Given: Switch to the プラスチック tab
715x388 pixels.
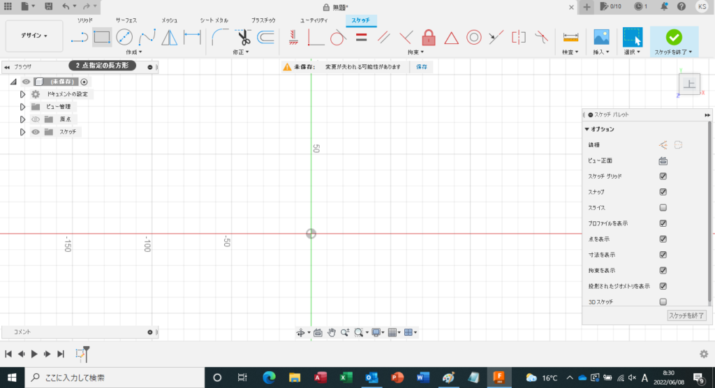Looking at the screenshot, I should [x=263, y=20].
